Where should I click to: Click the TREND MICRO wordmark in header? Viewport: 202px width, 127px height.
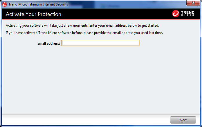[188, 13]
